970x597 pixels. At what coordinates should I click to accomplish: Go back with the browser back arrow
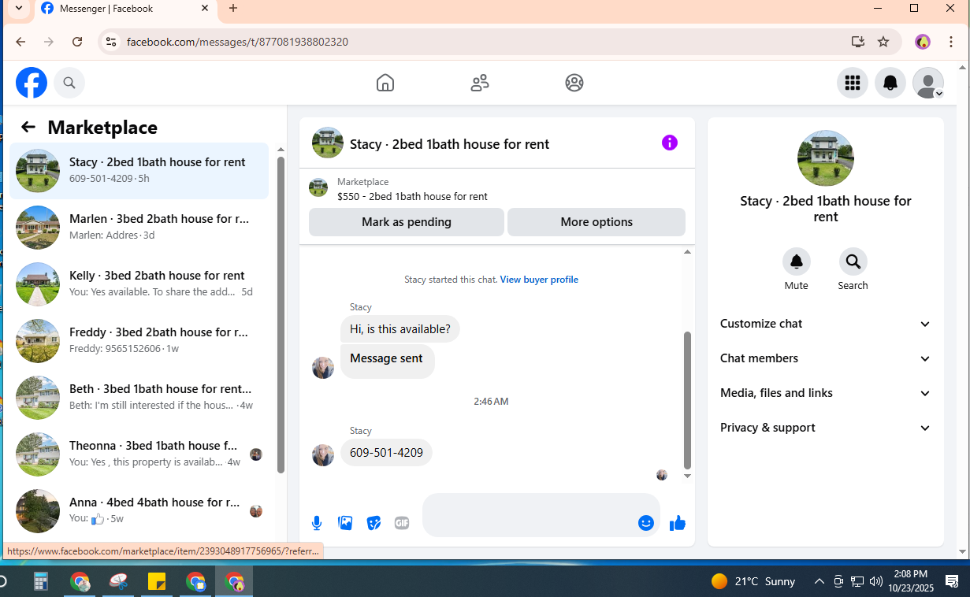[x=20, y=42]
